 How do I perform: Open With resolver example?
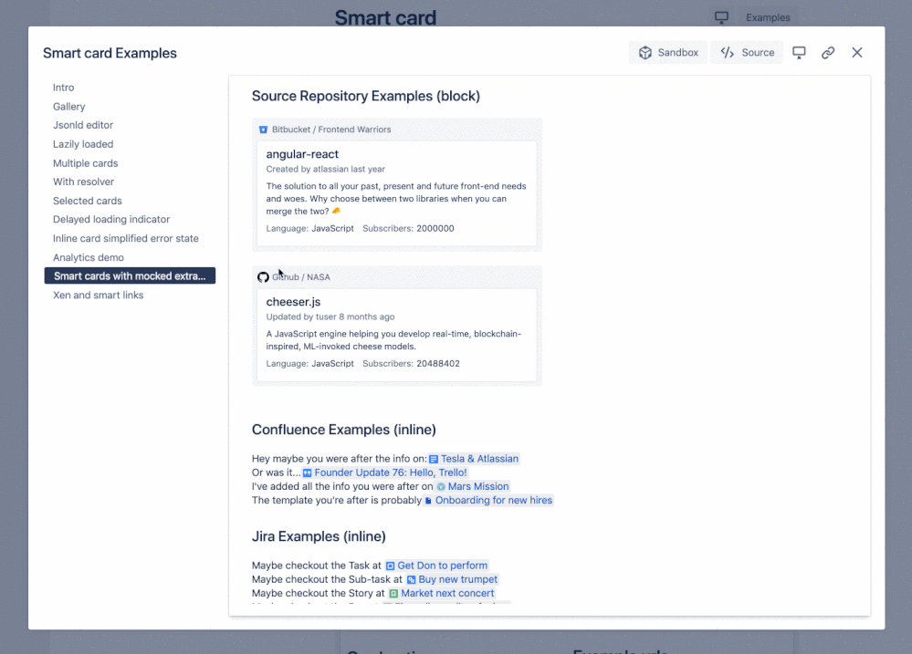(83, 182)
